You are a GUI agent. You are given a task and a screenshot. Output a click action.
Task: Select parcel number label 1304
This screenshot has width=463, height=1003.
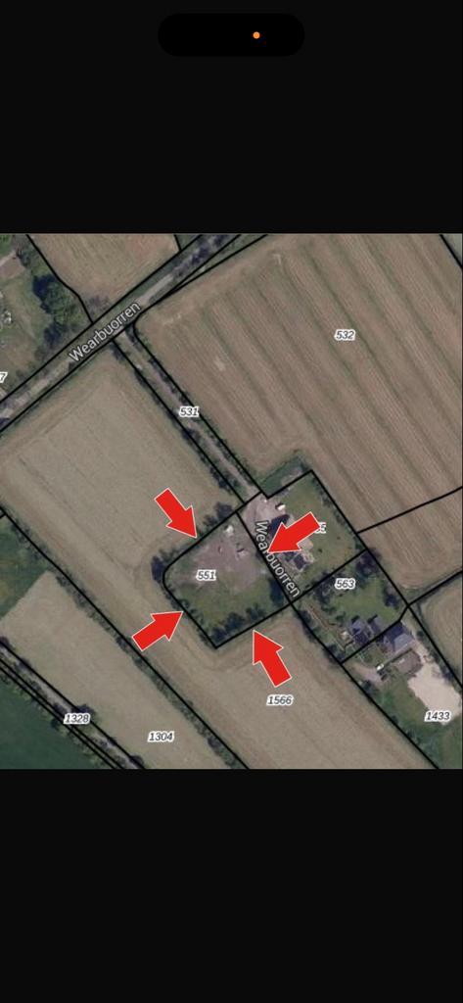coord(161,737)
